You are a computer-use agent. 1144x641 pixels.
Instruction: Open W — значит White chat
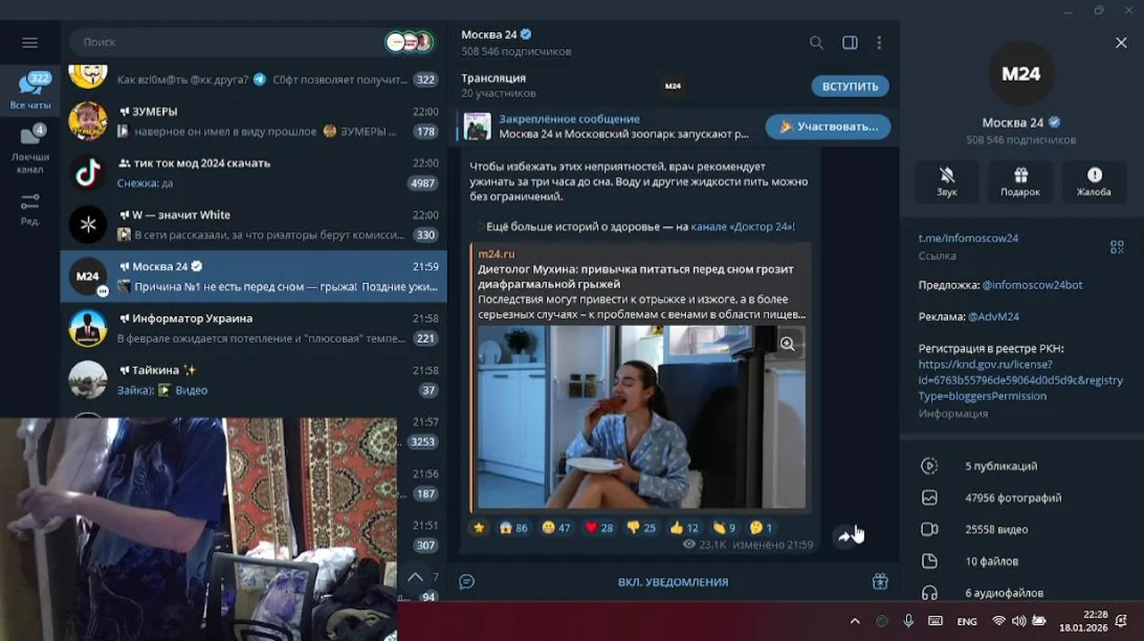(254, 224)
